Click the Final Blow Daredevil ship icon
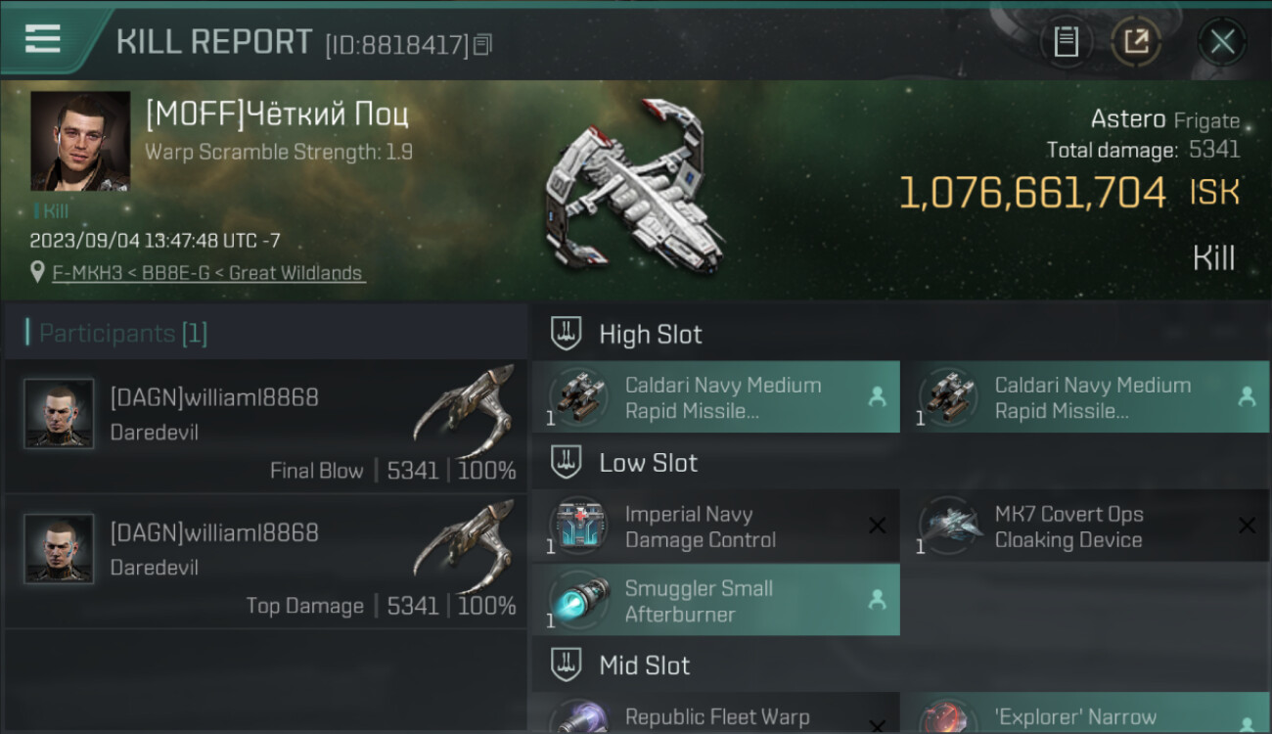This screenshot has width=1272, height=734. pos(465,406)
